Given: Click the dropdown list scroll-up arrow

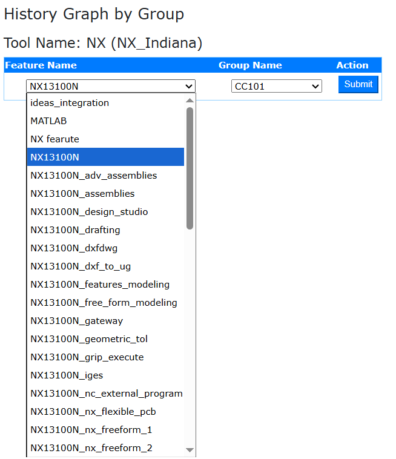Looking at the screenshot, I should pyautogui.click(x=190, y=101).
